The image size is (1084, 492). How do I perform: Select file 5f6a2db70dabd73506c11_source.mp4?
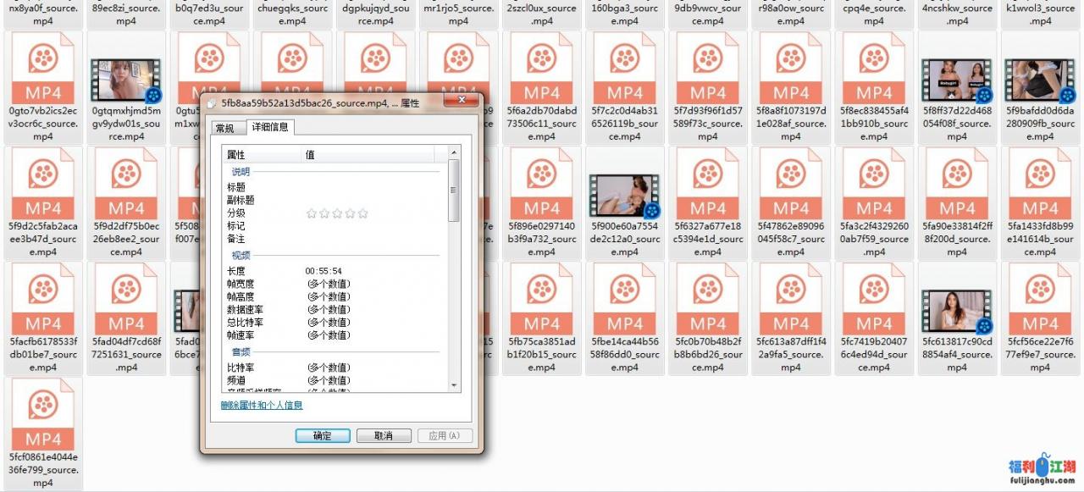(541, 74)
